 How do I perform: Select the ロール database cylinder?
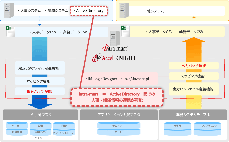point(119,132)
